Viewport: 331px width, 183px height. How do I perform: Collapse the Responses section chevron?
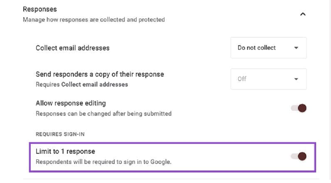click(x=303, y=14)
